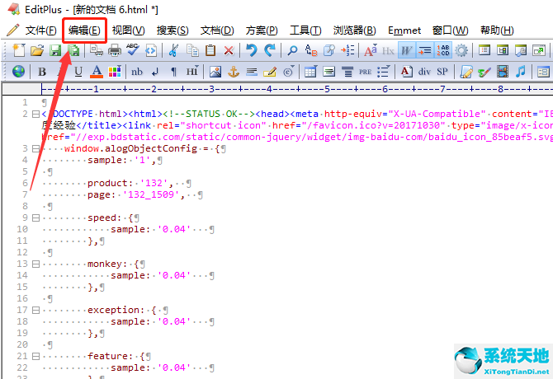Open the special character © dropdown

tap(289, 72)
